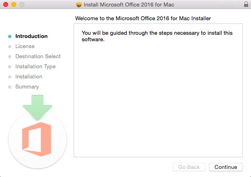Click the package icon beside the window title
Image resolution: width=251 pixels, height=177 pixels.
tap(79, 5)
